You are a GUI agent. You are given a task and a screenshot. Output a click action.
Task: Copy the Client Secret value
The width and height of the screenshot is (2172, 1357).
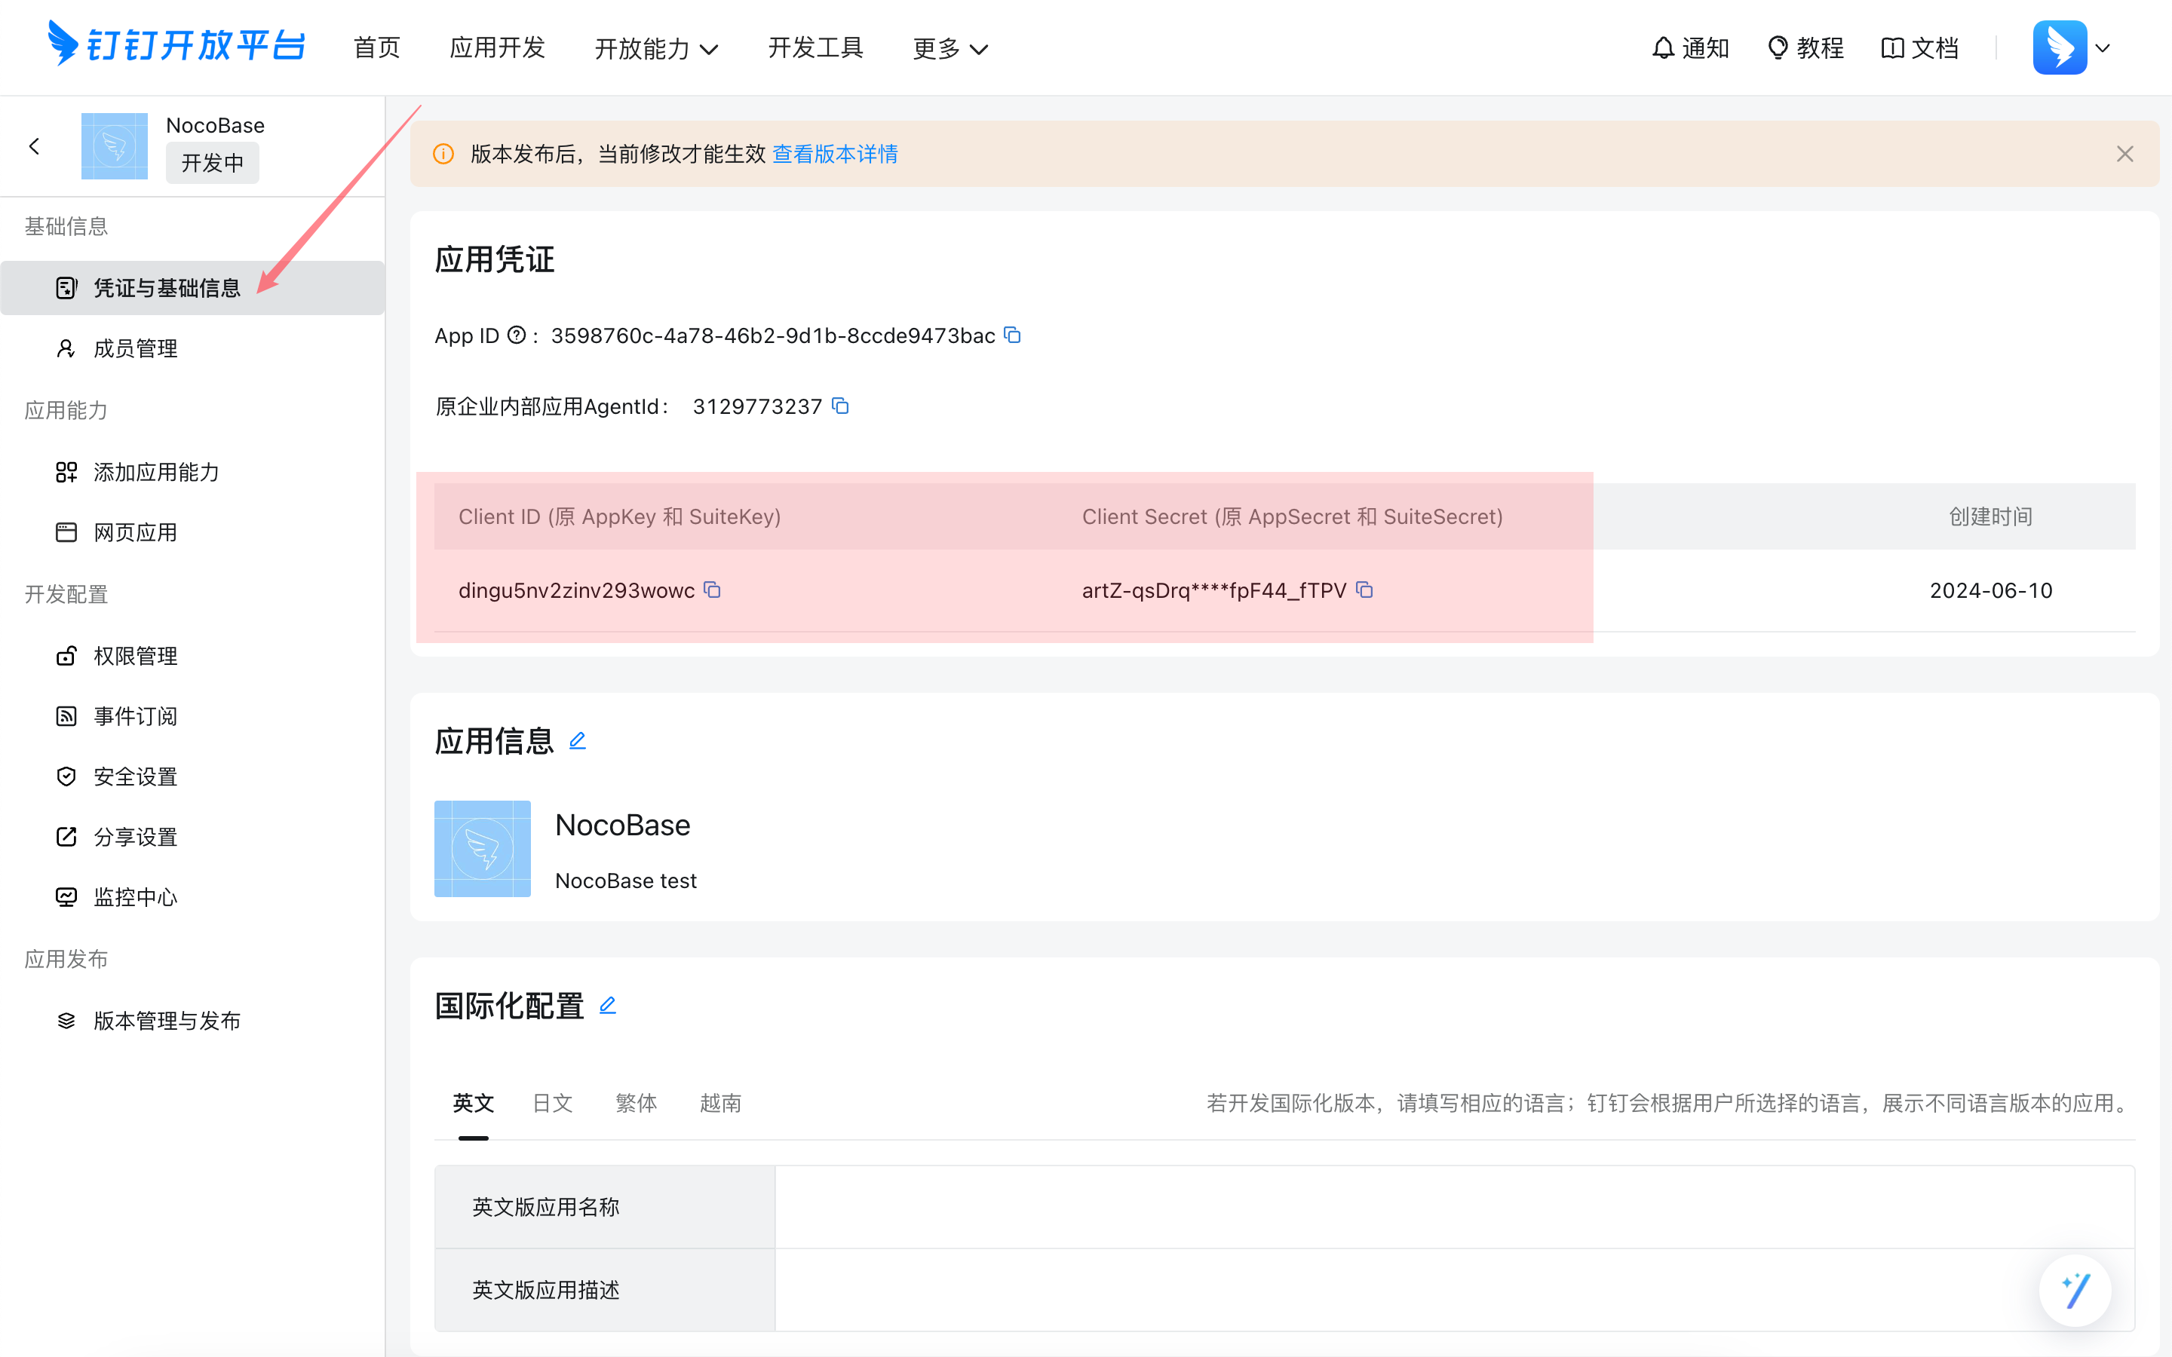point(1364,590)
